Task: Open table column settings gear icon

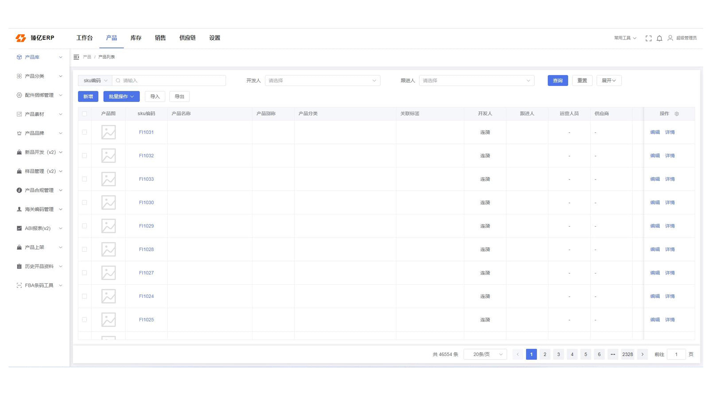Action: [x=677, y=114]
